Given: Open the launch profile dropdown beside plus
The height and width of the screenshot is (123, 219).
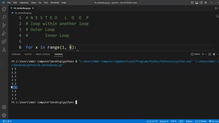Looking at the screenshot, I should [x=206, y=54].
